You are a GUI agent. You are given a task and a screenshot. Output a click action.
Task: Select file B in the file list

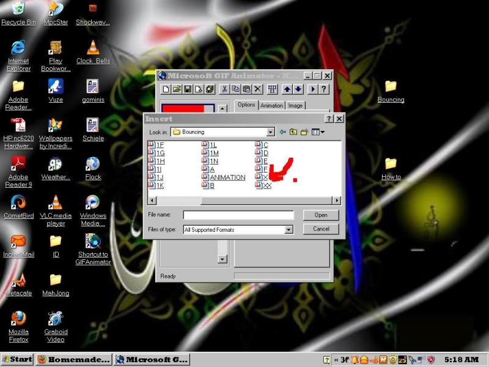click(208, 185)
